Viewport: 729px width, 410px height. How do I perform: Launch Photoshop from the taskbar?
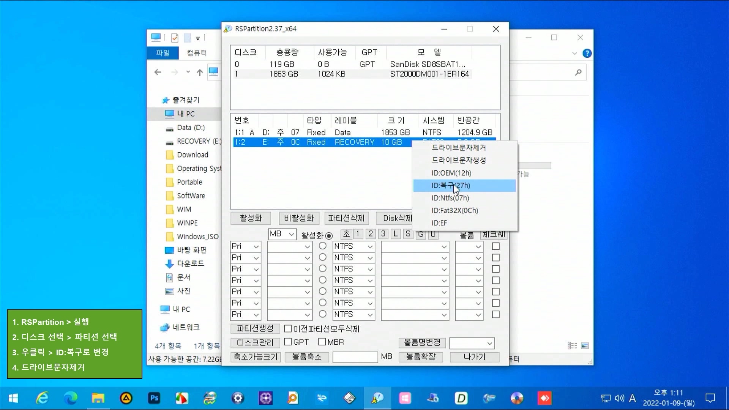154,398
